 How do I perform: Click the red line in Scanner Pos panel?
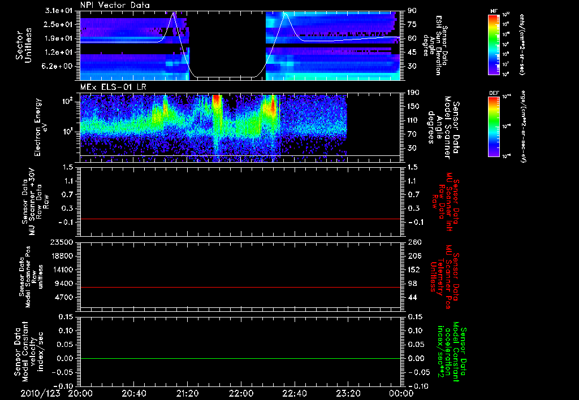coord(240,287)
